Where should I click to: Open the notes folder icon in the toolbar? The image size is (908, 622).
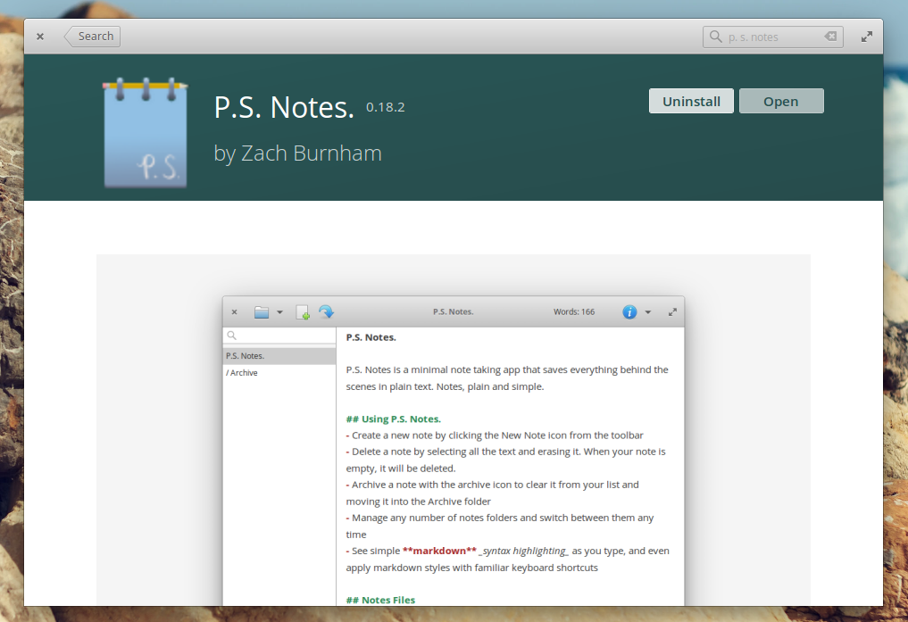pyautogui.click(x=261, y=311)
